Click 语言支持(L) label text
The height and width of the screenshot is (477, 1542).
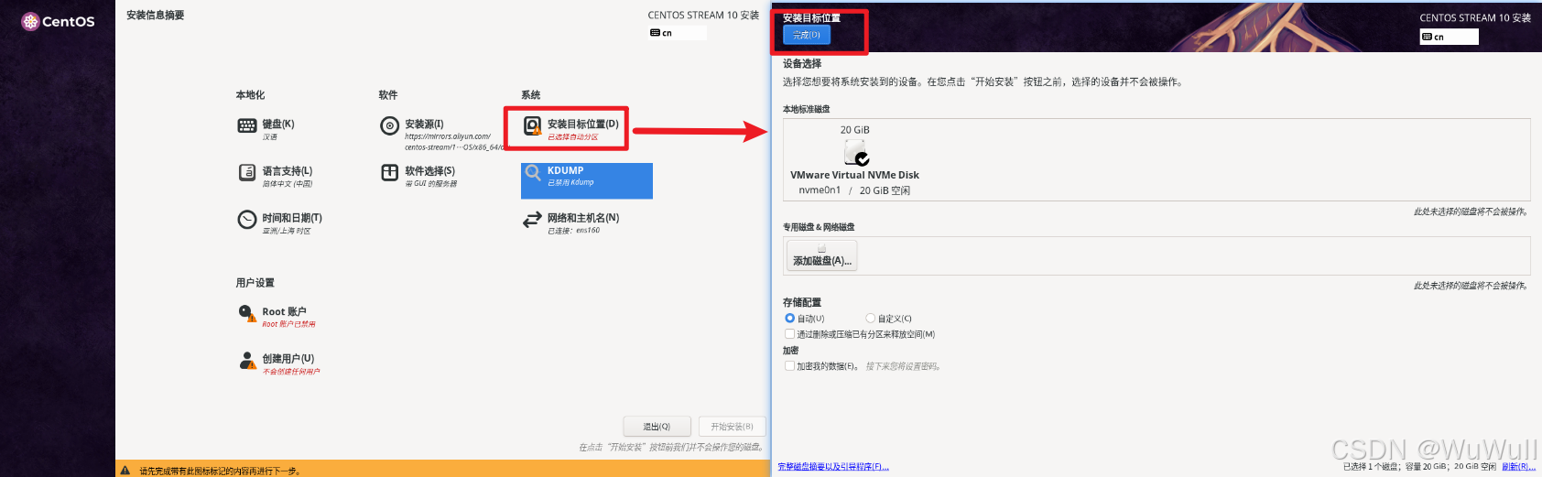click(x=288, y=171)
